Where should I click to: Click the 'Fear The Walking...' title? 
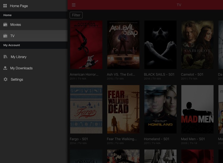click(x=122, y=139)
